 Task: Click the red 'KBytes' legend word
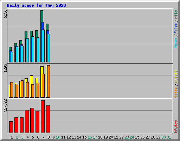click(176, 127)
